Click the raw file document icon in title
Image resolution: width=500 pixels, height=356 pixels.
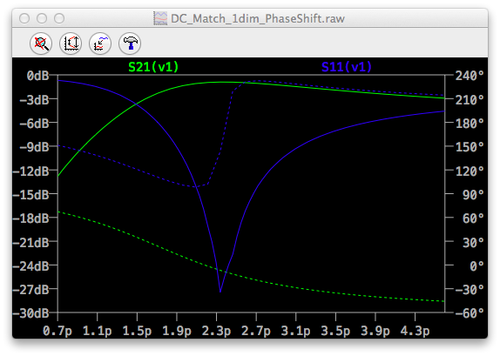click(160, 18)
